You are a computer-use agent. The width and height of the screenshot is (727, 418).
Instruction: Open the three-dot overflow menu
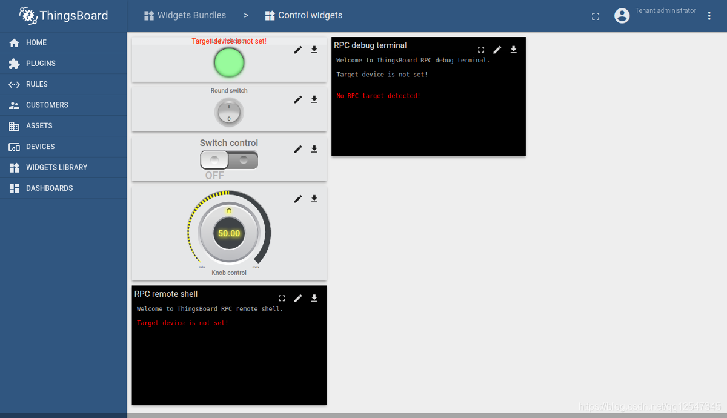click(709, 16)
